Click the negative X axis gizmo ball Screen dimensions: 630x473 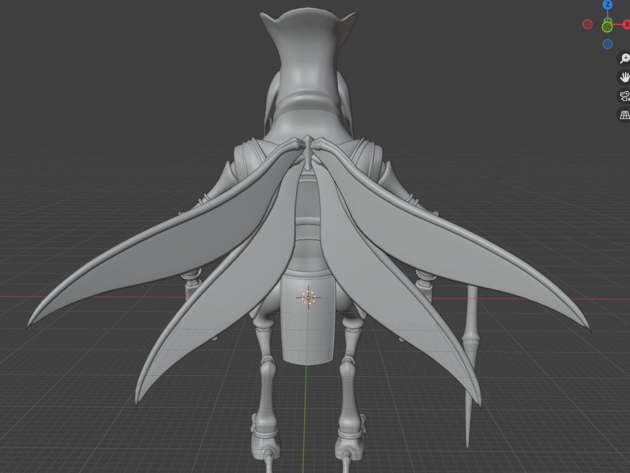point(587,24)
